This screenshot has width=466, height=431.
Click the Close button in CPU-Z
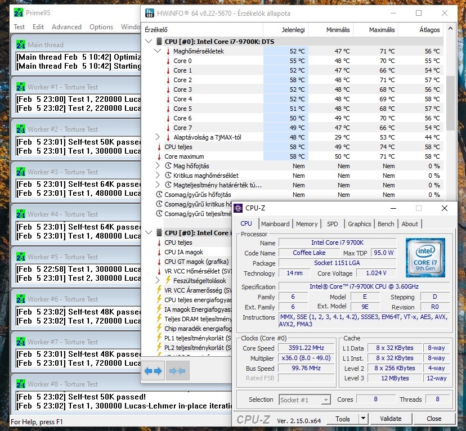pos(434,419)
